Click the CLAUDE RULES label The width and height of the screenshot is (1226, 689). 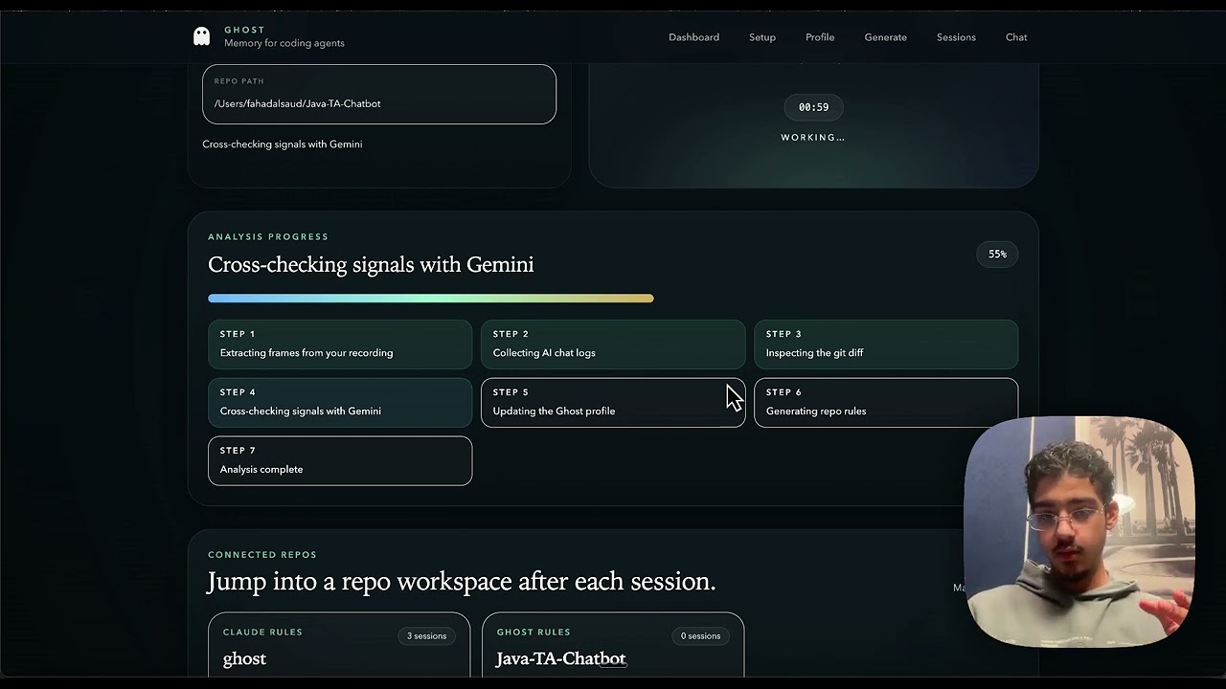click(262, 633)
